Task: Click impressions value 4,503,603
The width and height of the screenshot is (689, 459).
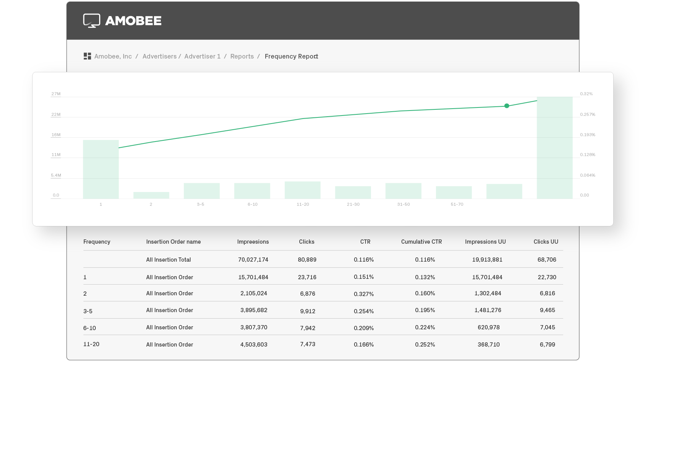Action: pos(254,345)
